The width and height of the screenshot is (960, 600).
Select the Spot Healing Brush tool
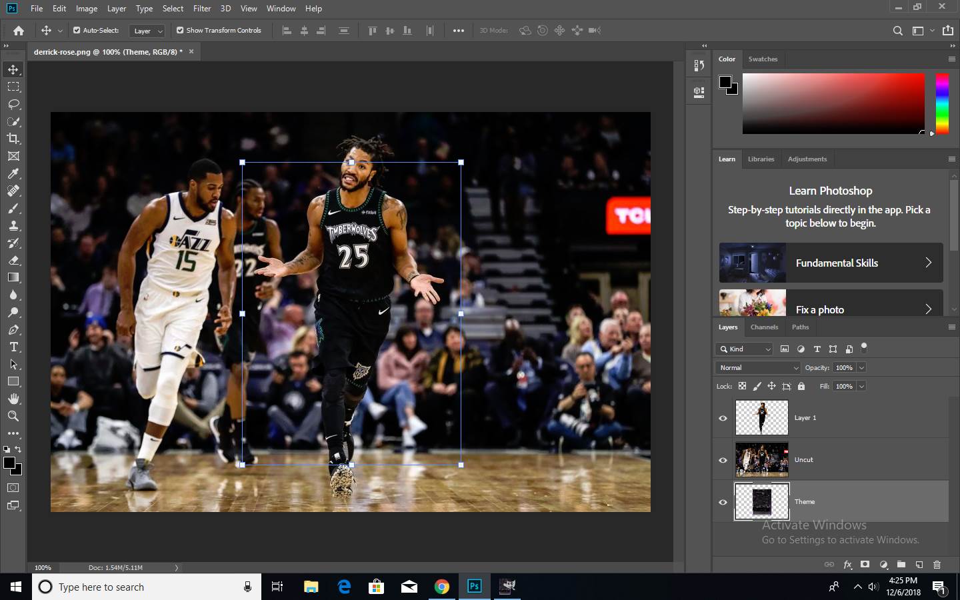coord(13,191)
